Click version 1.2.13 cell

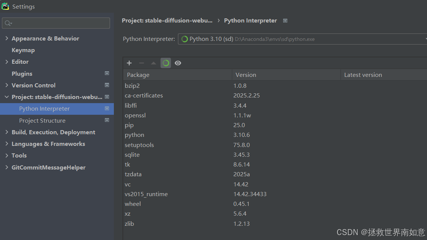pyautogui.click(x=242, y=223)
